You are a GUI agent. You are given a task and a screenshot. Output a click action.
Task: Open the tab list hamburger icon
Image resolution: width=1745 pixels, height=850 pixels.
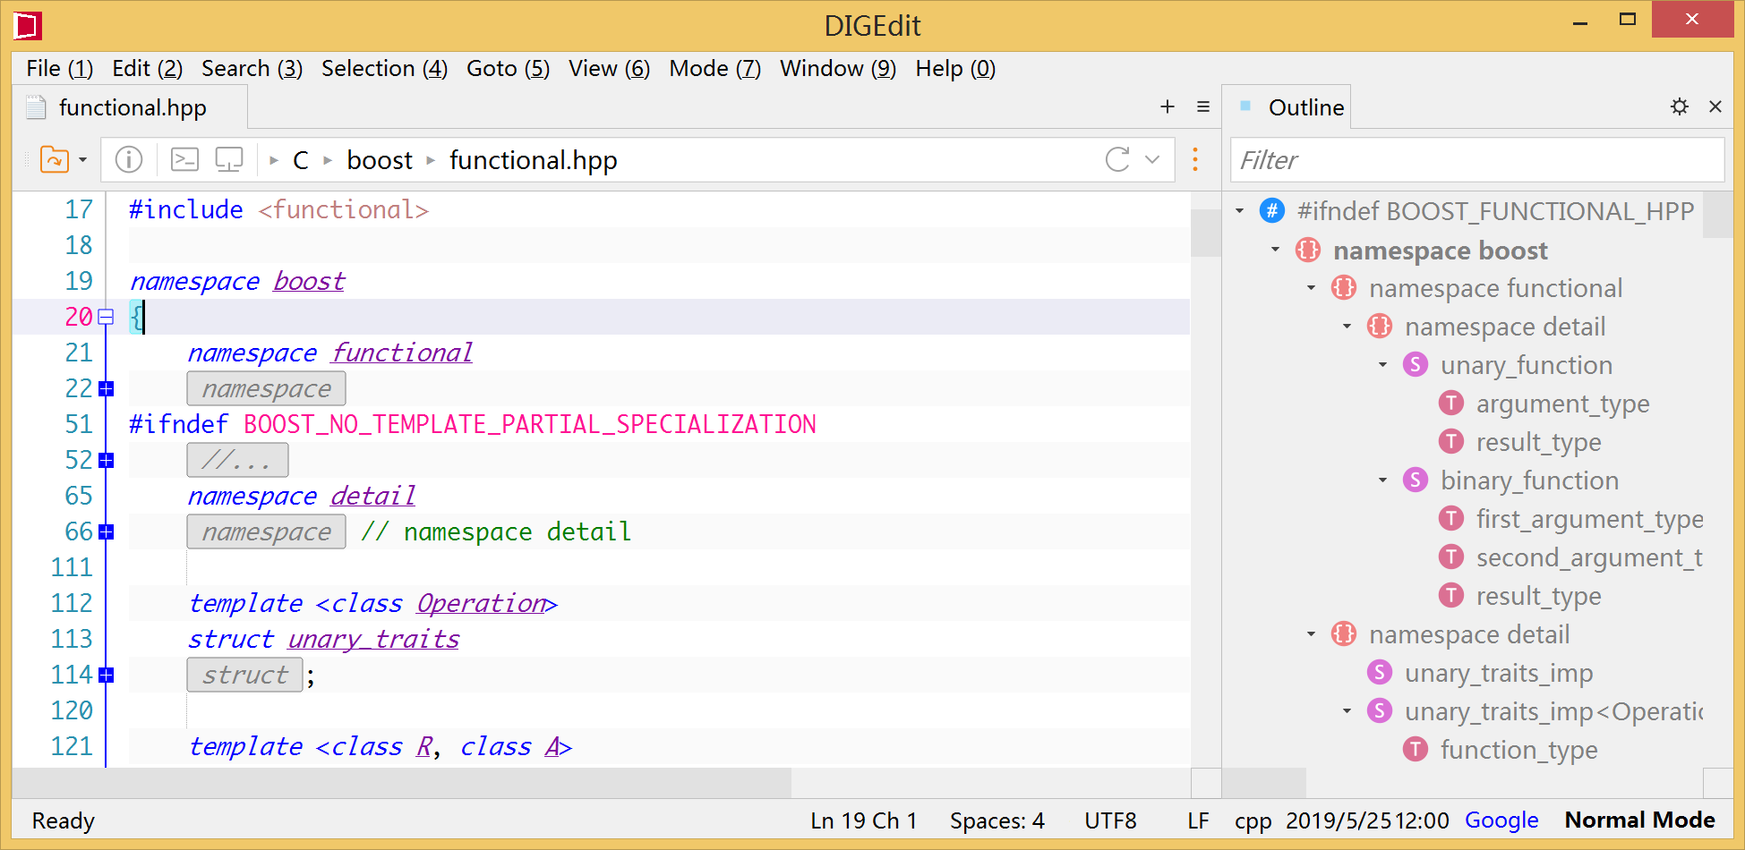1202,106
